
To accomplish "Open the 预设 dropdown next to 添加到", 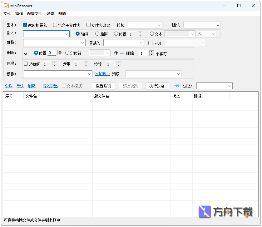I will 153,74.
